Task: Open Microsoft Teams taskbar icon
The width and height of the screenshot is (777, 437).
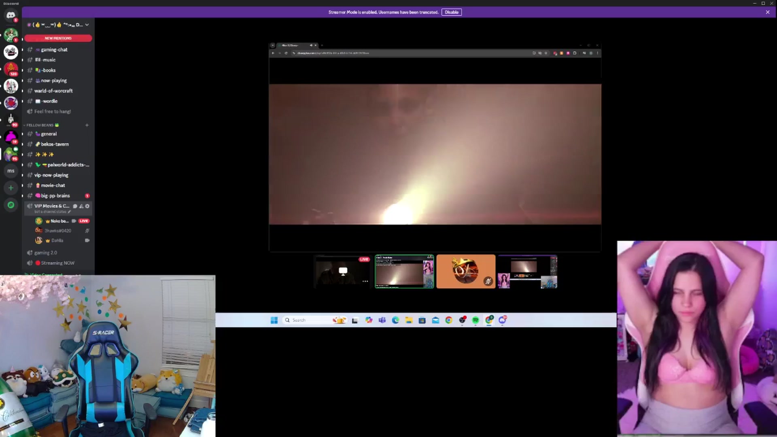Action: coord(382,320)
